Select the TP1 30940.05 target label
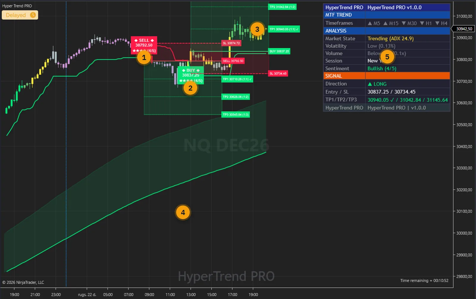This screenshot has width=476, height=299. [284, 29]
